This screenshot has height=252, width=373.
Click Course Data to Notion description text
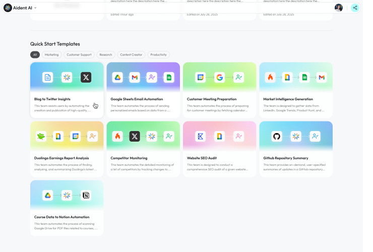66,226
